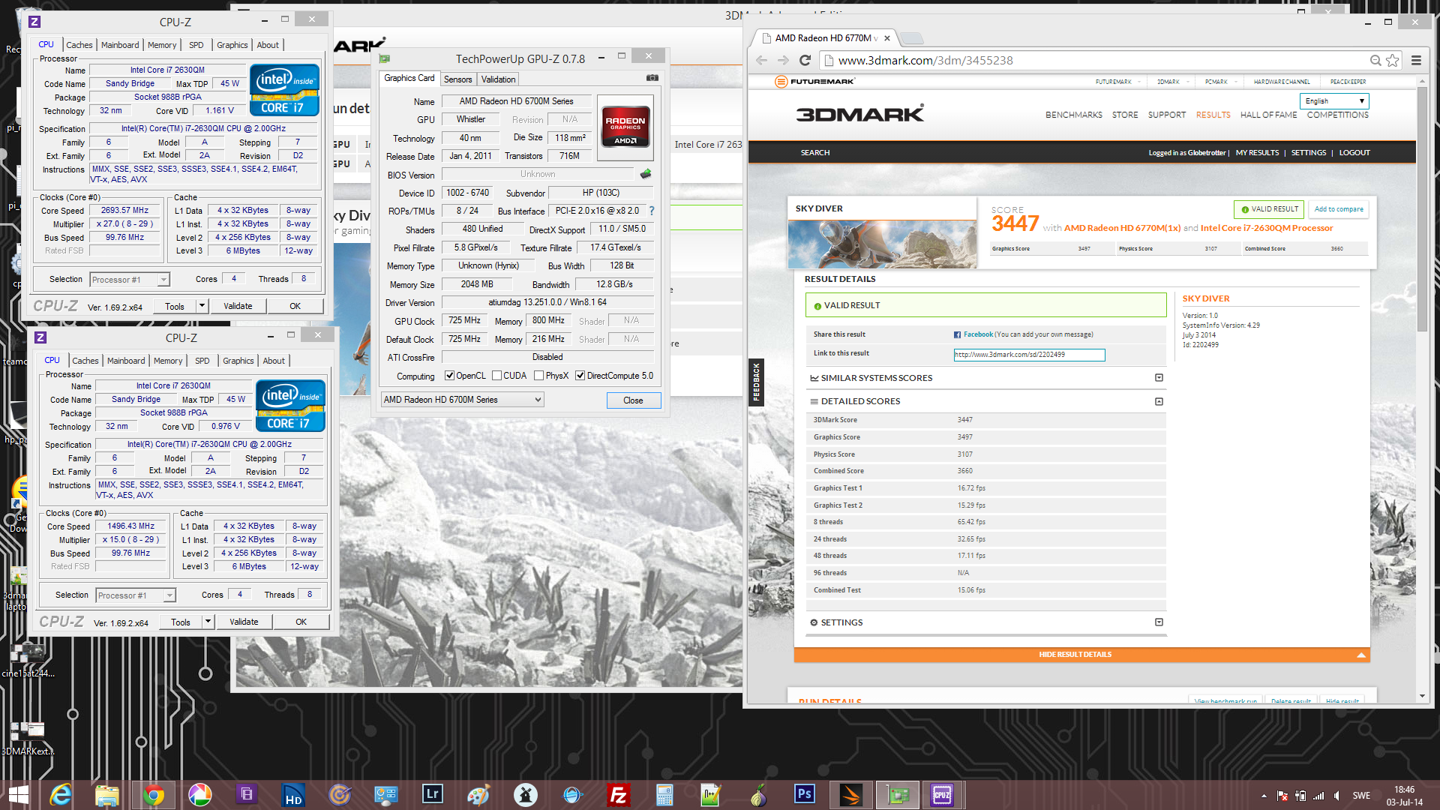Click zoom magnifier icon in address bar

1375,61
